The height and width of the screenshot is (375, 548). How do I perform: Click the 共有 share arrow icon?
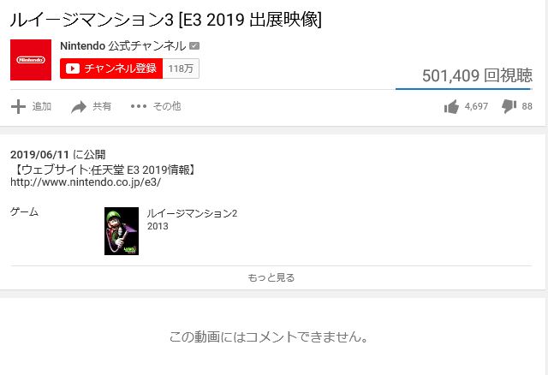pos(79,107)
